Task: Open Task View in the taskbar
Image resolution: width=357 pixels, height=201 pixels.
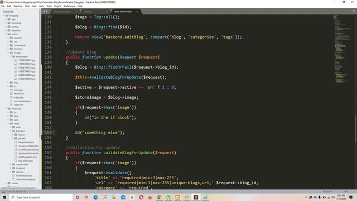Action: point(86,197)
